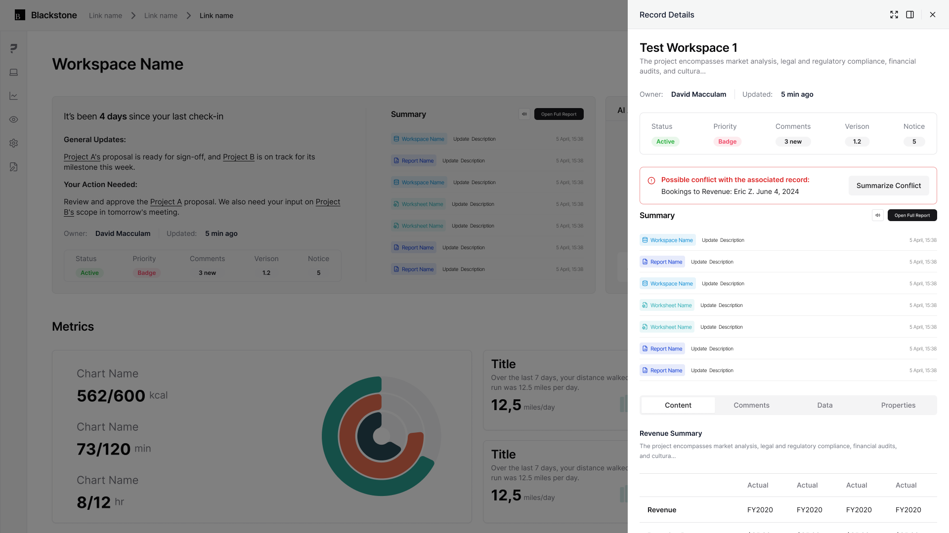Click Project A link in Action Needed
Image resolution: width=949 pixels, height=533 pixels.
click(166, 202)
